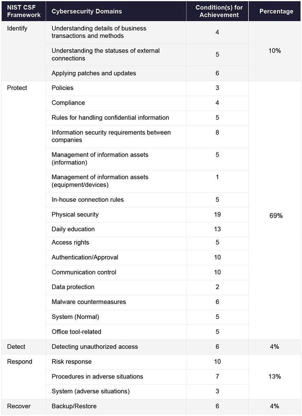This screenshot has width=302, height=416.
Task: Select the Authentication/Approval domain cell
Action: tap(85, 257)
